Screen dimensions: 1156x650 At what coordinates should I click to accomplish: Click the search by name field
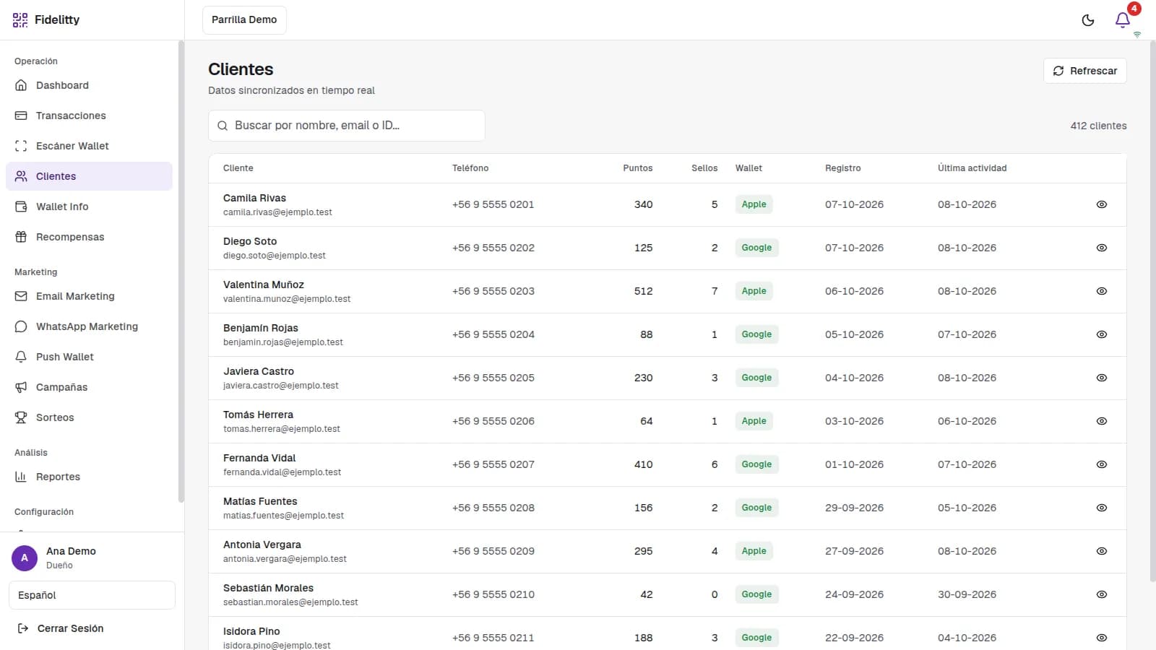pos(347,126)
